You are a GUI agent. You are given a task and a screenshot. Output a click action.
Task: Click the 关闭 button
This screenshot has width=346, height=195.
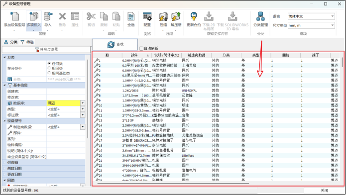coord(324,191)
